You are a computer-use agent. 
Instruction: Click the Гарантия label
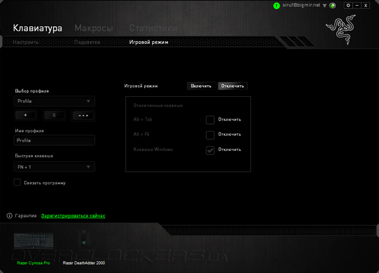[x=26, y=216]
